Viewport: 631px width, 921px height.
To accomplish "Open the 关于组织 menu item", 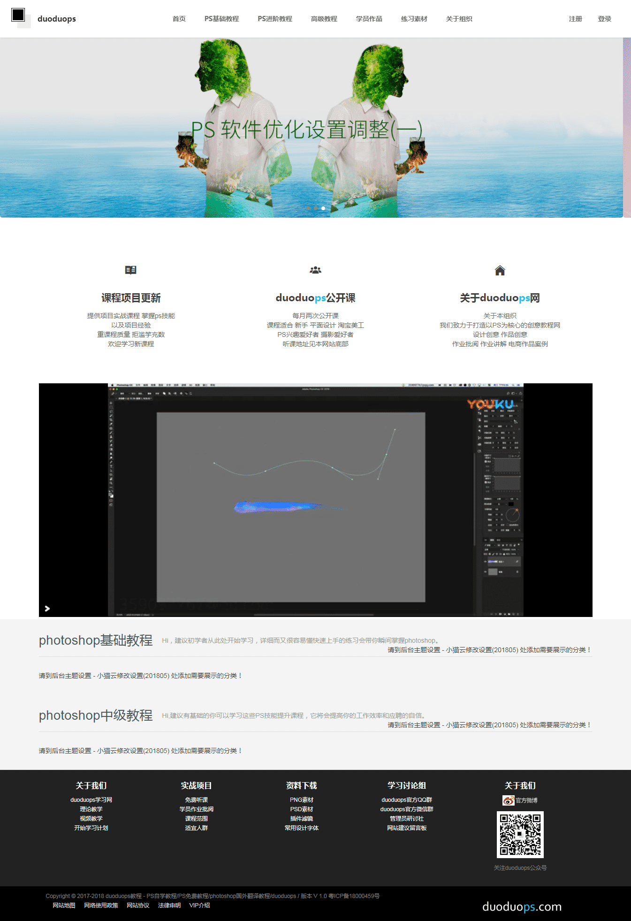I will 459,19.
